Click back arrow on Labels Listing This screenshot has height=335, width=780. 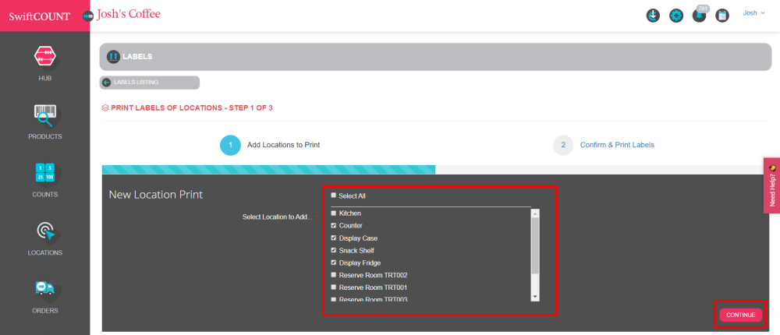pos(106,83)
